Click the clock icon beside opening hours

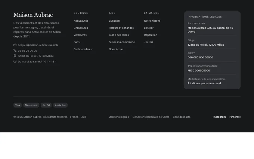click(x=15, y=61)
